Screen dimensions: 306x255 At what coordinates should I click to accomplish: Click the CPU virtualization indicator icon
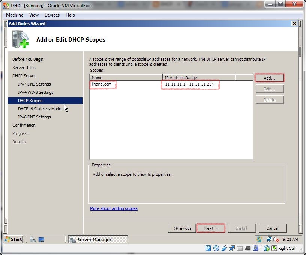[x=255, y=248]
